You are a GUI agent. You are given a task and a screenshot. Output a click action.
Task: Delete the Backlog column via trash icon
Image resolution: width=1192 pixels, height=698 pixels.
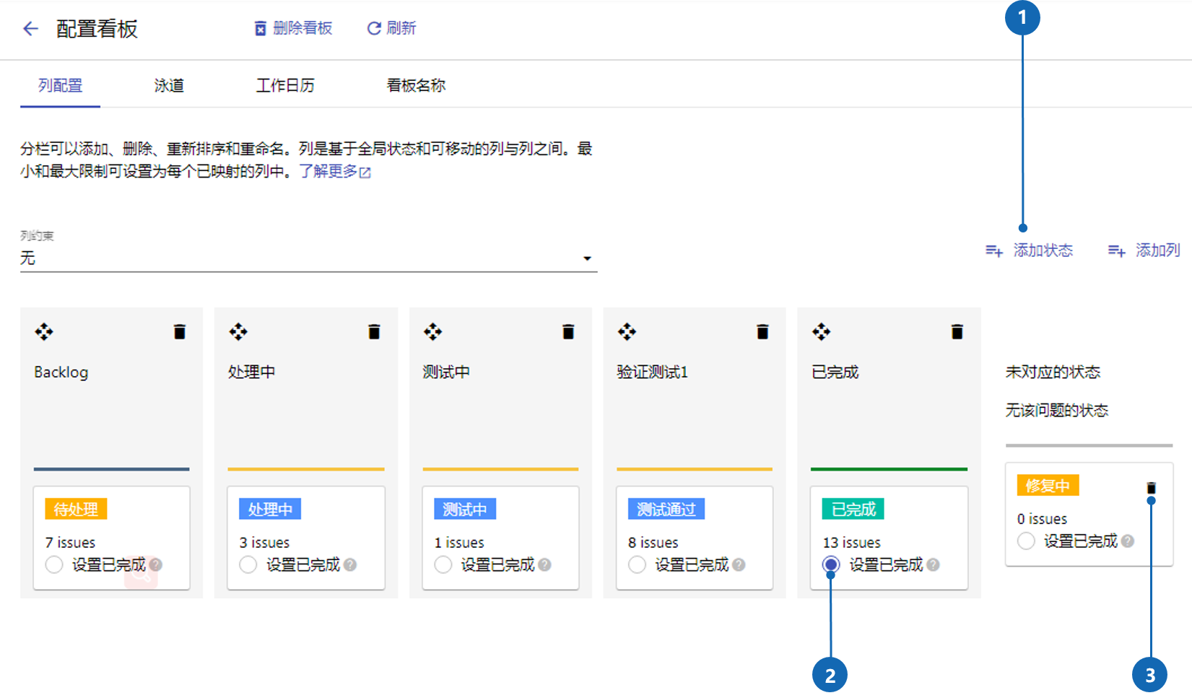tap(180, 332)
